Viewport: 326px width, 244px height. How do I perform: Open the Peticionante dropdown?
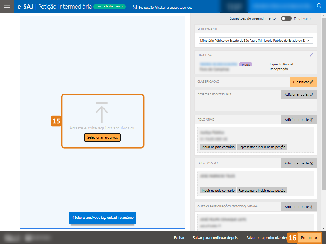(255, 40)
